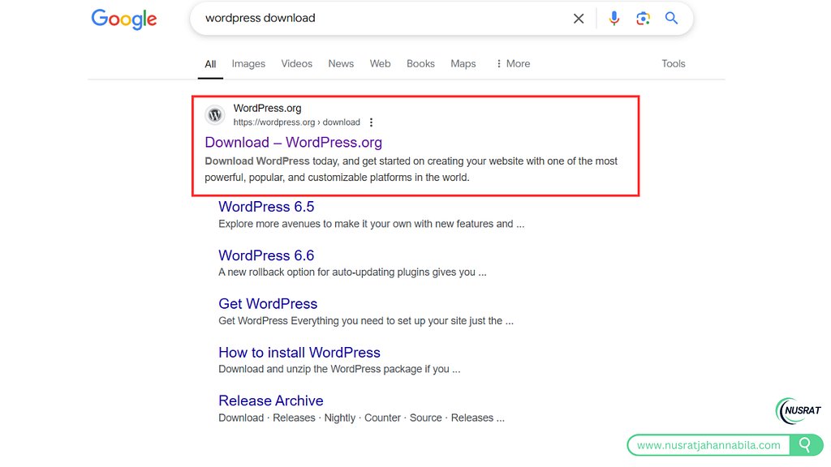This screenshot has width=831, height=467.
Task: Open the 'Download – WordPress.org' result link
Action: [294, 143]
